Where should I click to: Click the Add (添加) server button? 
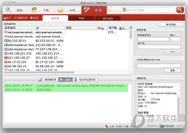173,51
